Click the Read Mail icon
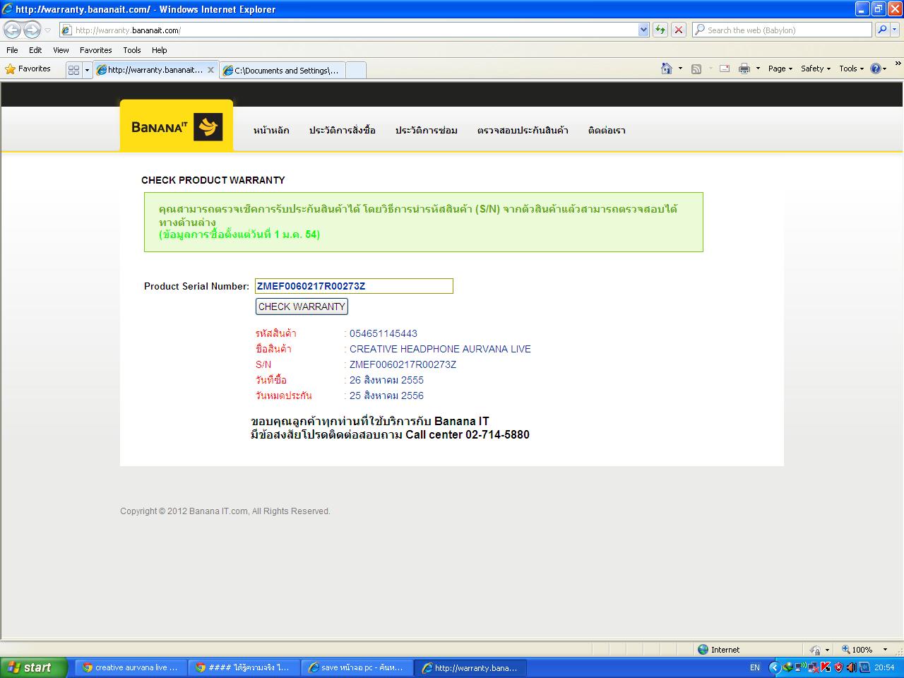Viewport: 904px width, 678px height. coord(725,69)
